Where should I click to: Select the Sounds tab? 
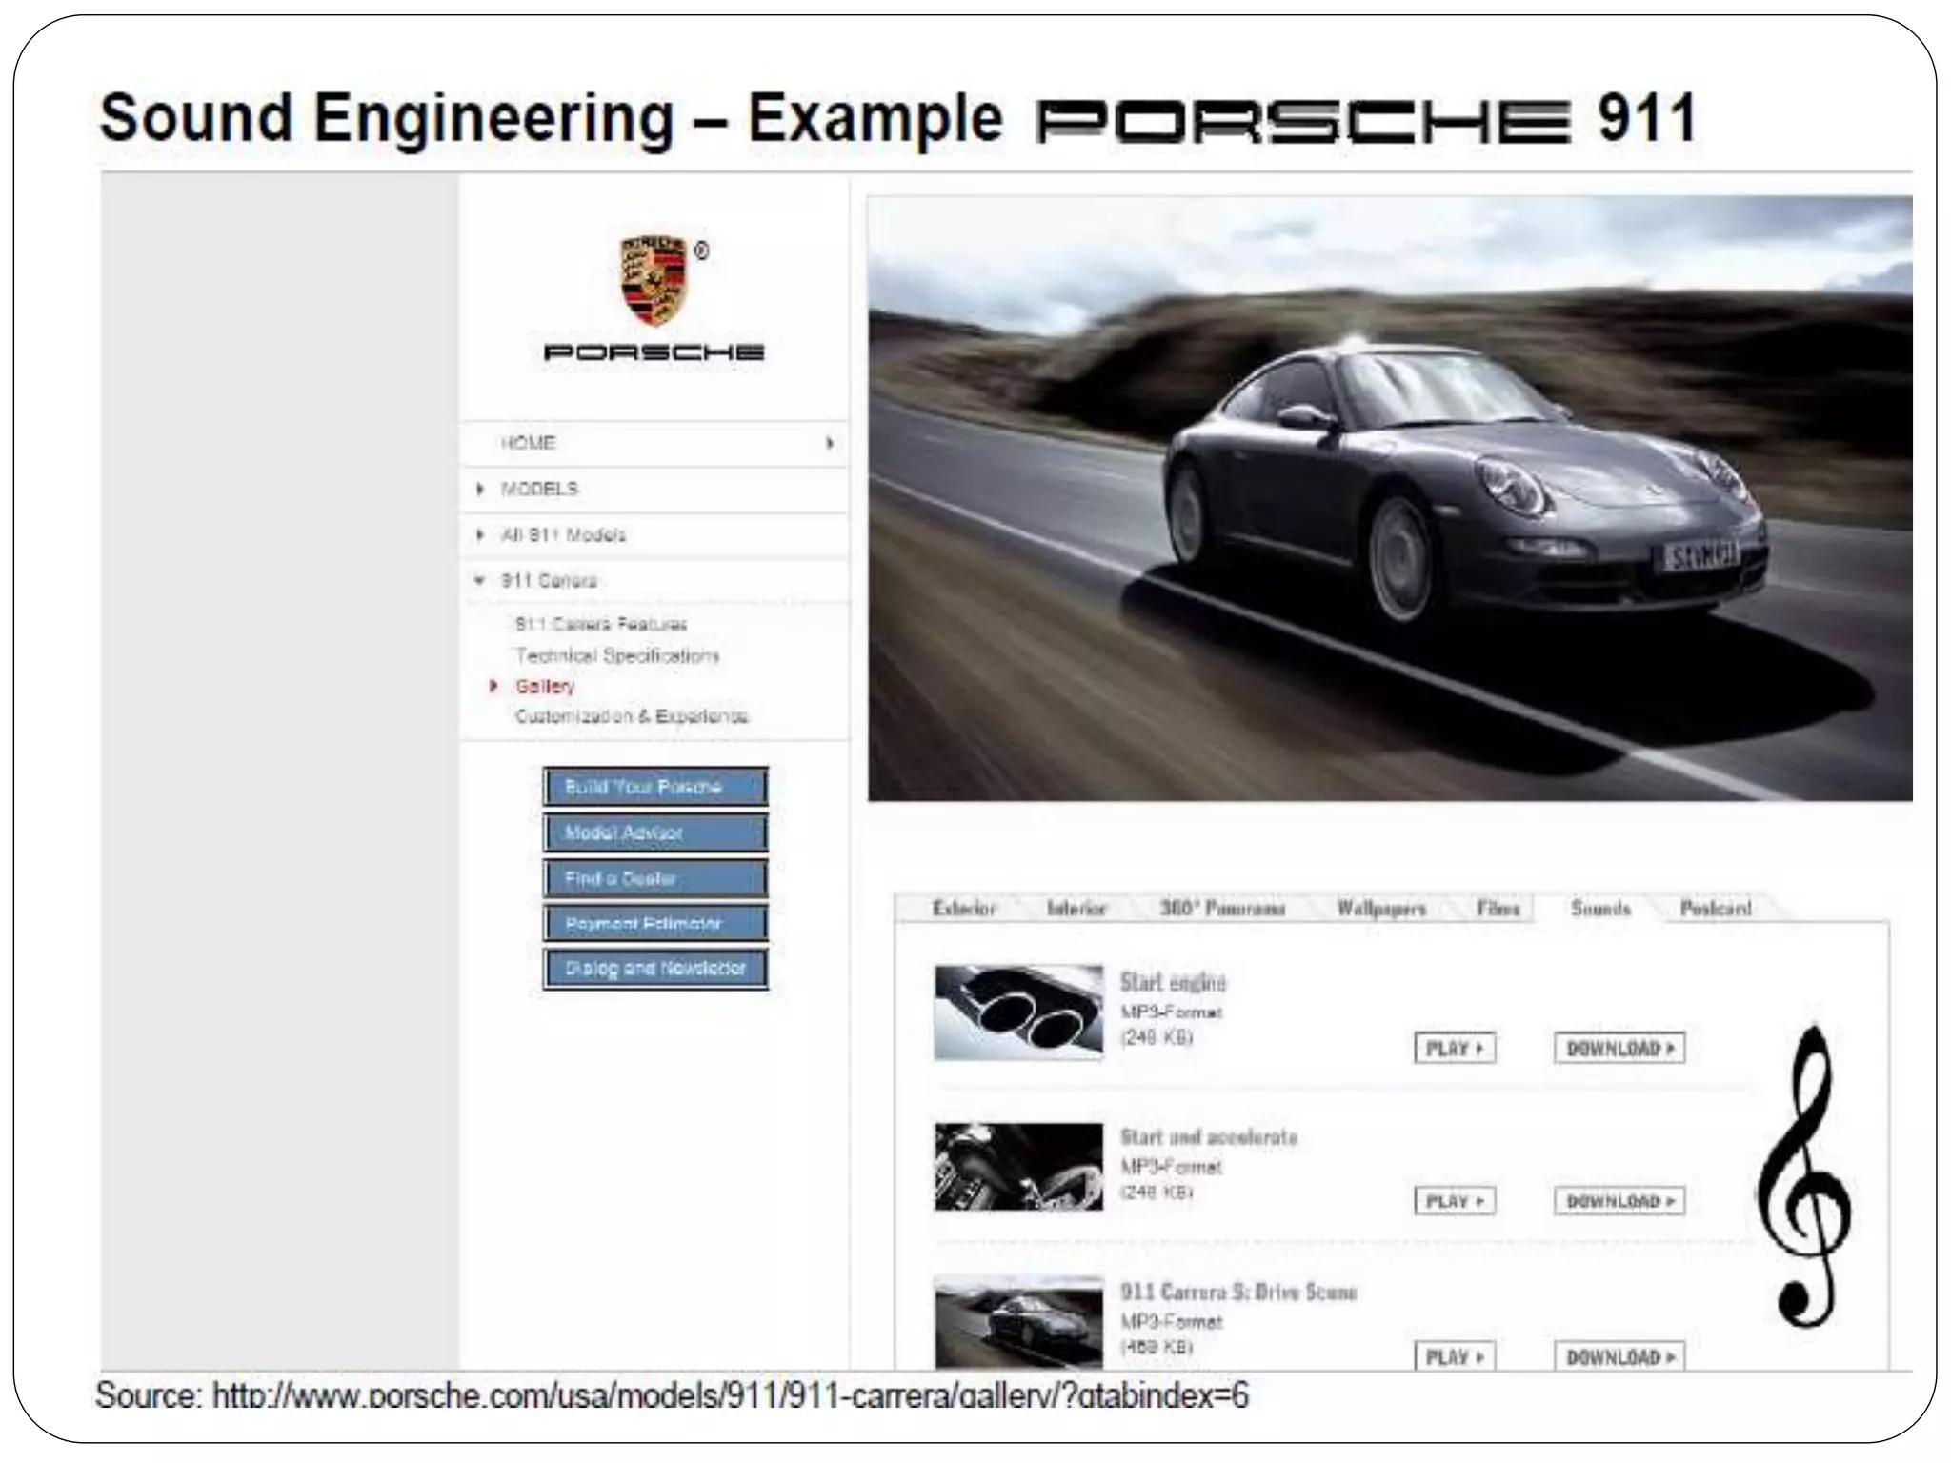coord(1599,908)
